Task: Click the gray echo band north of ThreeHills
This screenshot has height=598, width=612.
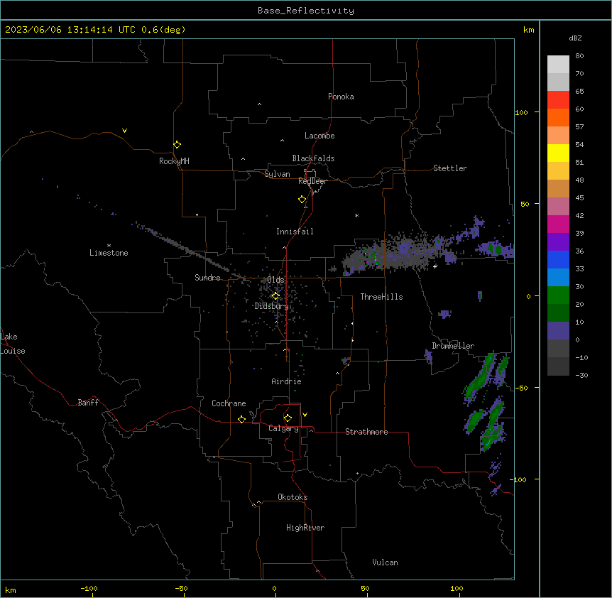Action: point(394,254)
